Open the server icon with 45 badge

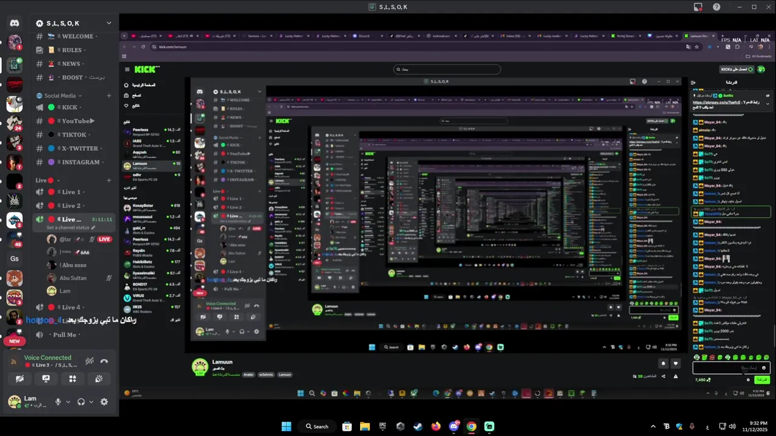pos(15,239)
